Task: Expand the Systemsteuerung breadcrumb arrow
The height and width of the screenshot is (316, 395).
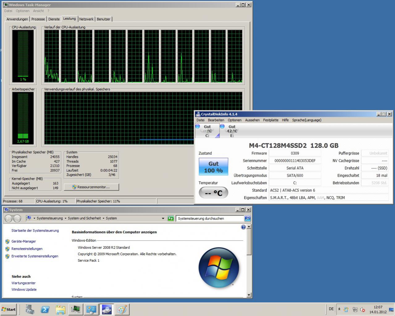Action: pos(65,218)
